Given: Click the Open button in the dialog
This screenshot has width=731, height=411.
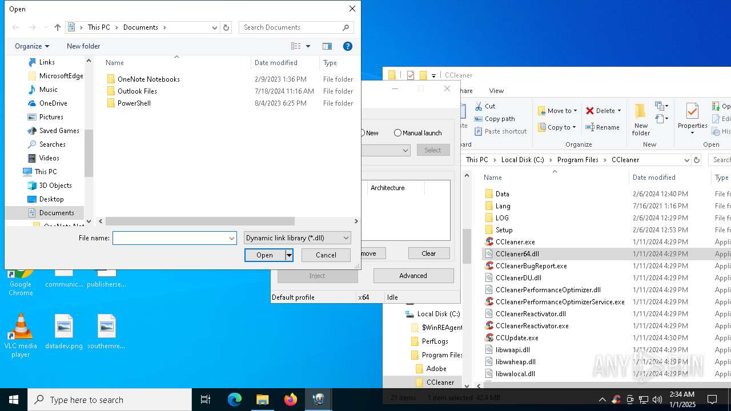Looking at the screenshot, I should [x=265, y=255].
